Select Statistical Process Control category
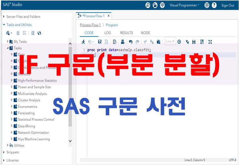The height and width of the screenshot is (165, 239). pyautogui.click(x=36, y=119)
